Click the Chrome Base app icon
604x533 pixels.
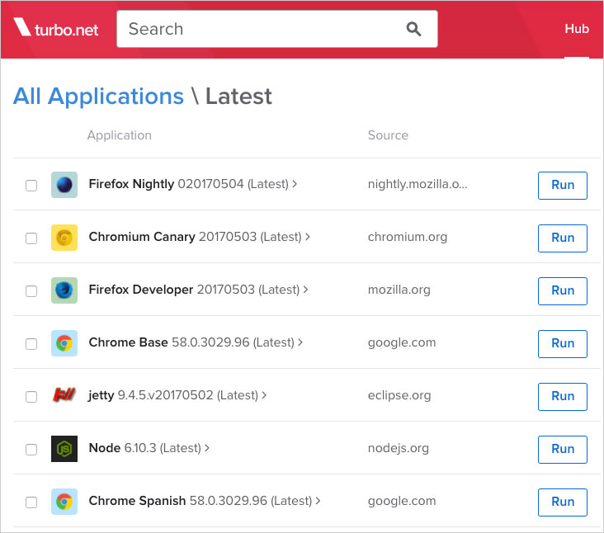click(x=64, y=342)
